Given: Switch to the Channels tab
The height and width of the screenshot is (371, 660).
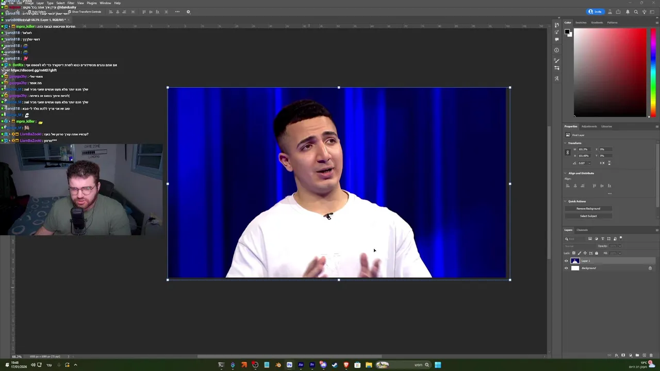Looking at the screenshot, I should (x=582, y=230).
